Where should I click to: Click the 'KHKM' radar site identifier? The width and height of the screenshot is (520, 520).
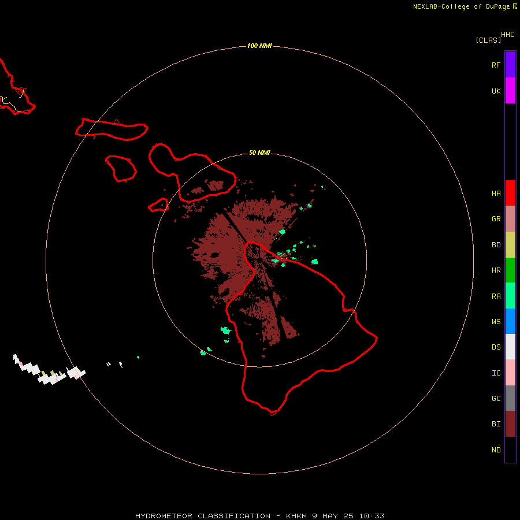click(297, 516)
